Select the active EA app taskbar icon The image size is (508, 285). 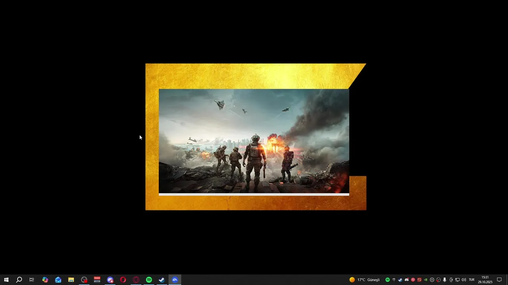click(175, 280)
